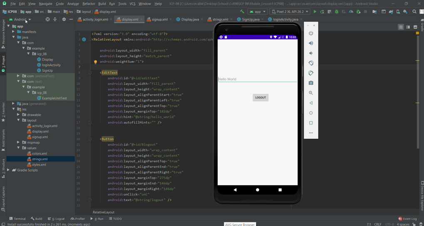Click Attach Debugger to Android Process icon
The height and width of the screenshot is (226, 424).
click(358, 12)
